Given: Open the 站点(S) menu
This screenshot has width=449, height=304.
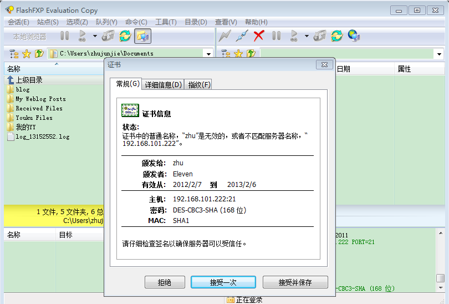Looking at the screenshot, I should click(x=48, y=22).
